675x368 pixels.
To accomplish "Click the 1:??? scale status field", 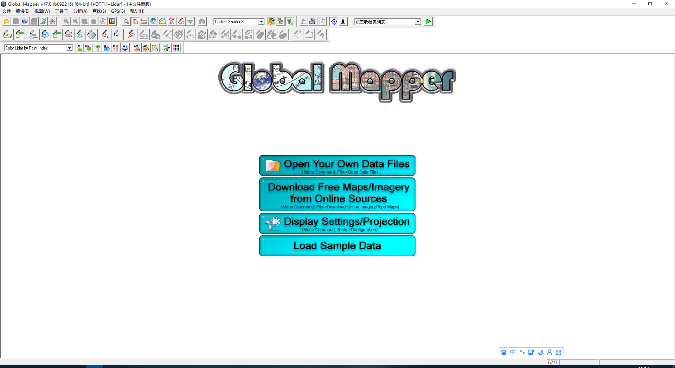I will click(x=552, y=362).
